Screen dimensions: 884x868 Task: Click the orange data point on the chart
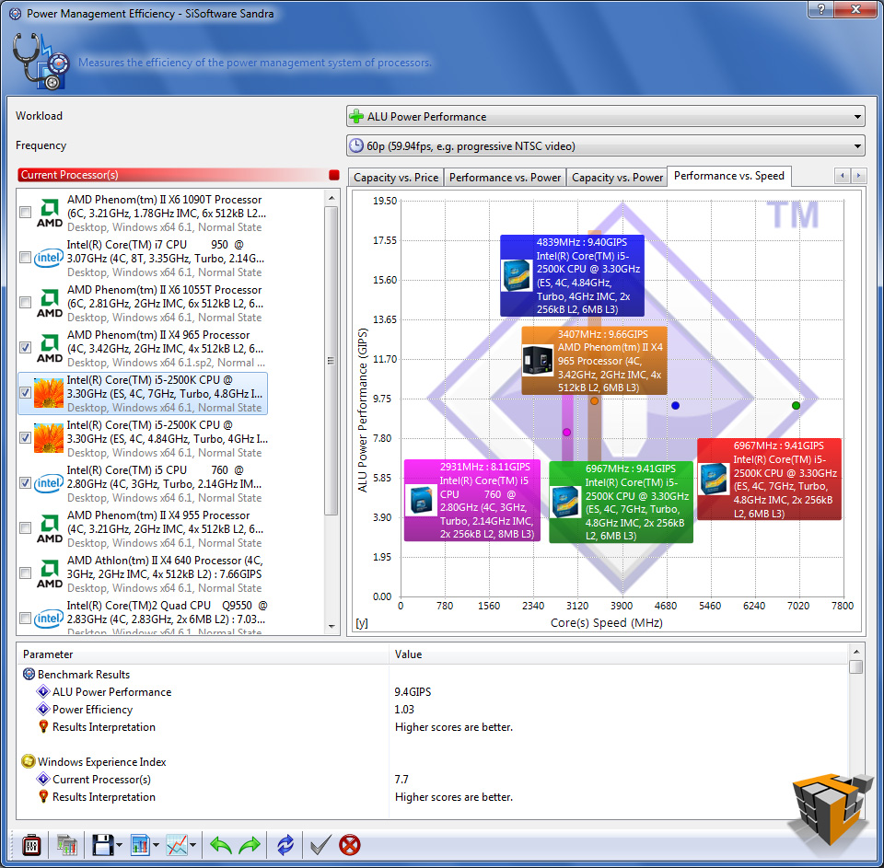tap(594, 400)
